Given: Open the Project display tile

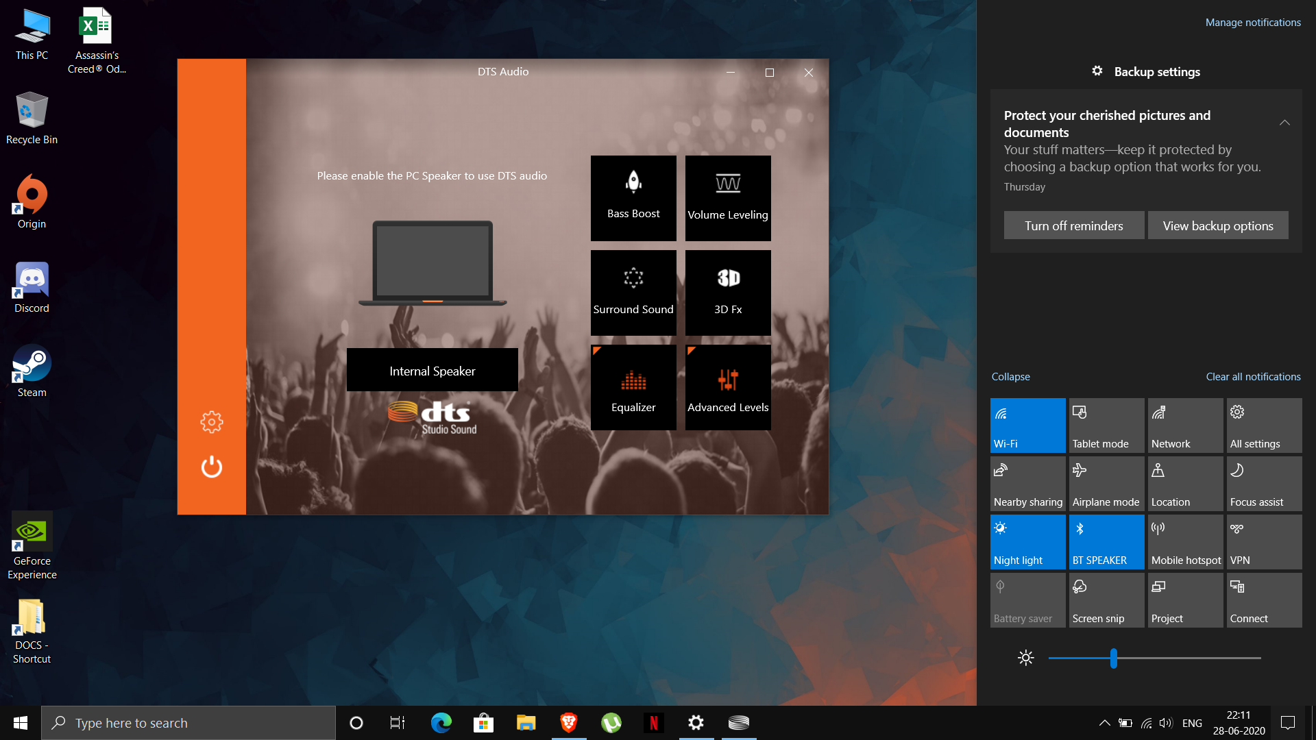Looking at the screenshot, I should pos(1185,600).
